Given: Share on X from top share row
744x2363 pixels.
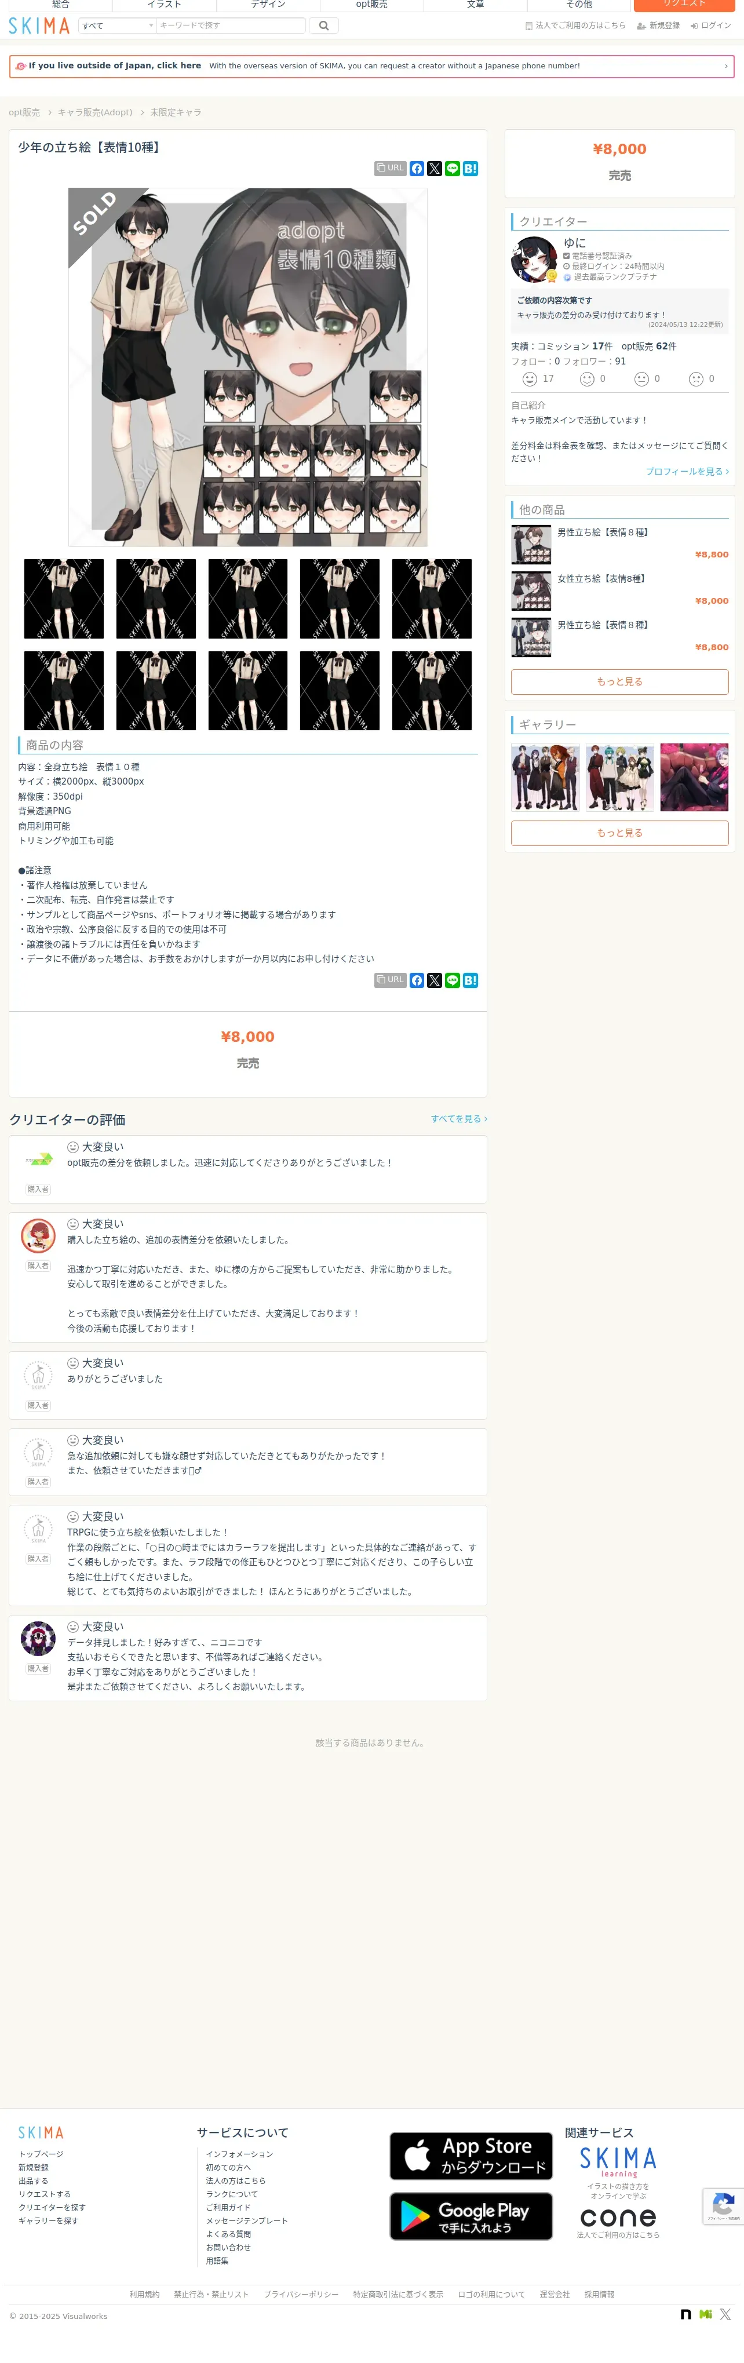Looking at the screenshot, I should pyautogui.click(x=435, y=169).
